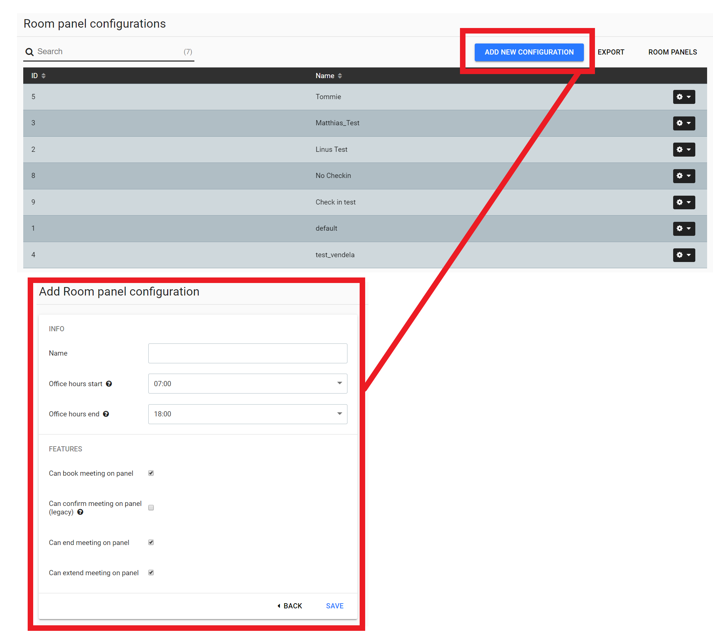The height and width of the screenshot is (636, 713).
Task: Click the Name column header label
Action: [325, 76]
